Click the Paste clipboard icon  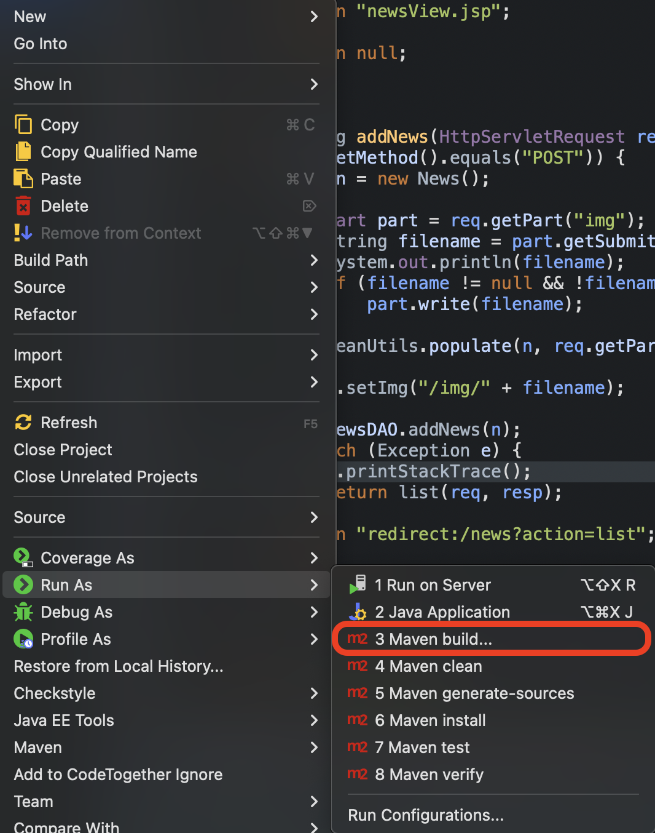[x=23, y=179]
